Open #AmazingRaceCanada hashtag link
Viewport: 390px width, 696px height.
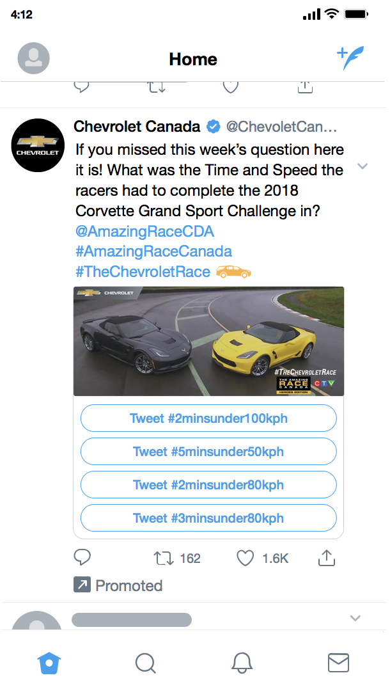click(x=153, y=251)
